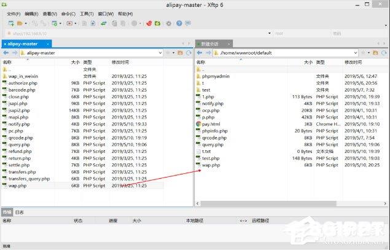Click the Open Session folder toolbar icon
390x250 pixels.
20,23
